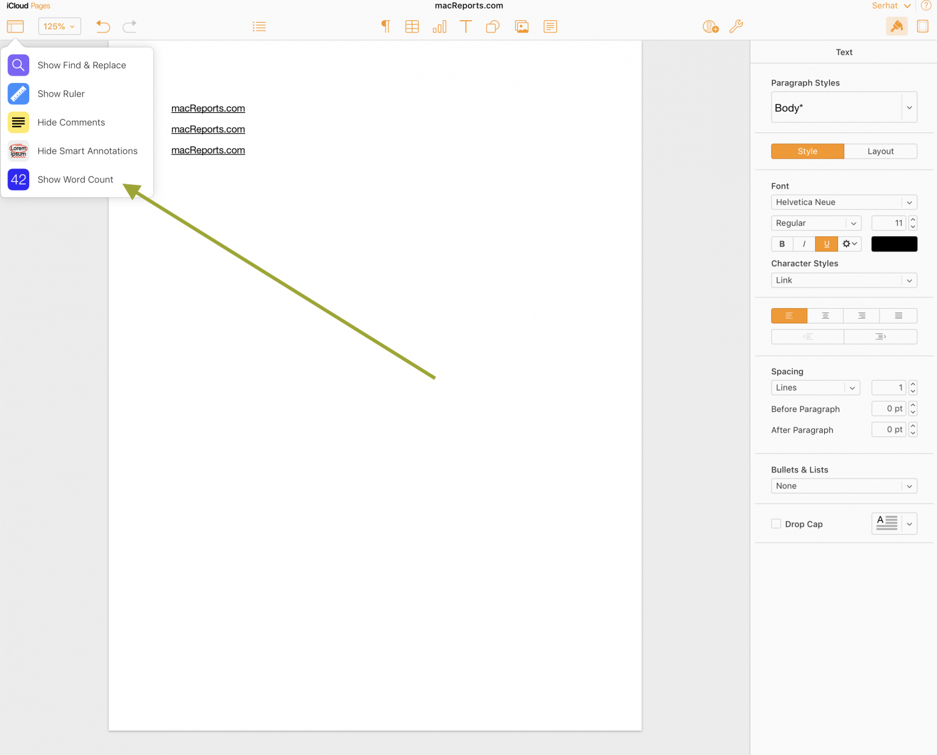
Task: Insert a table using toolbar icon
Action: tap(412, 26)
